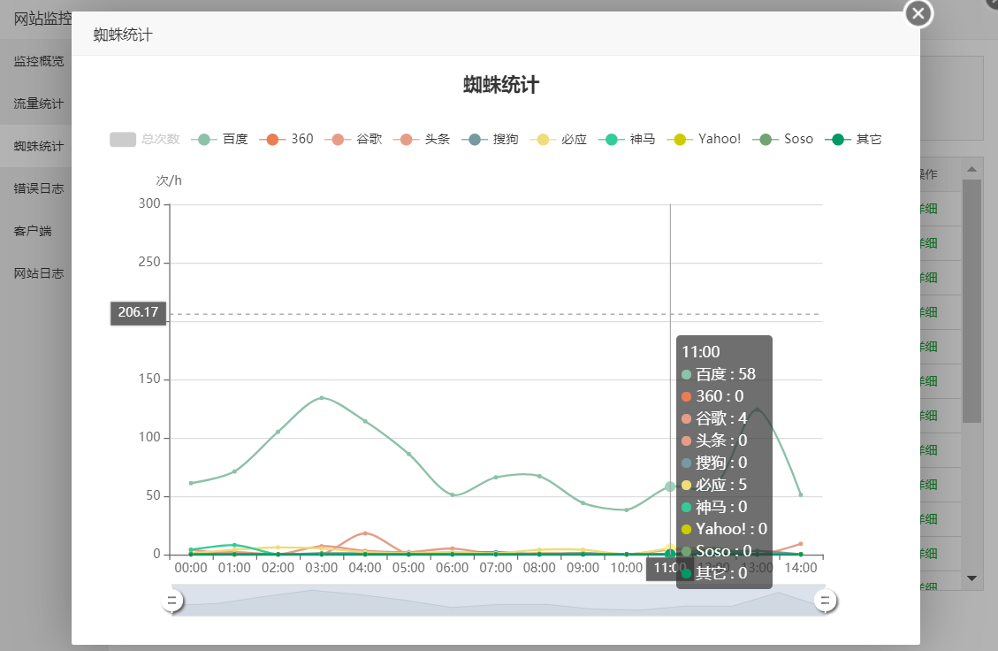Click the 00:00 x-axis label
998x651 pixels.
pos(191,568)
